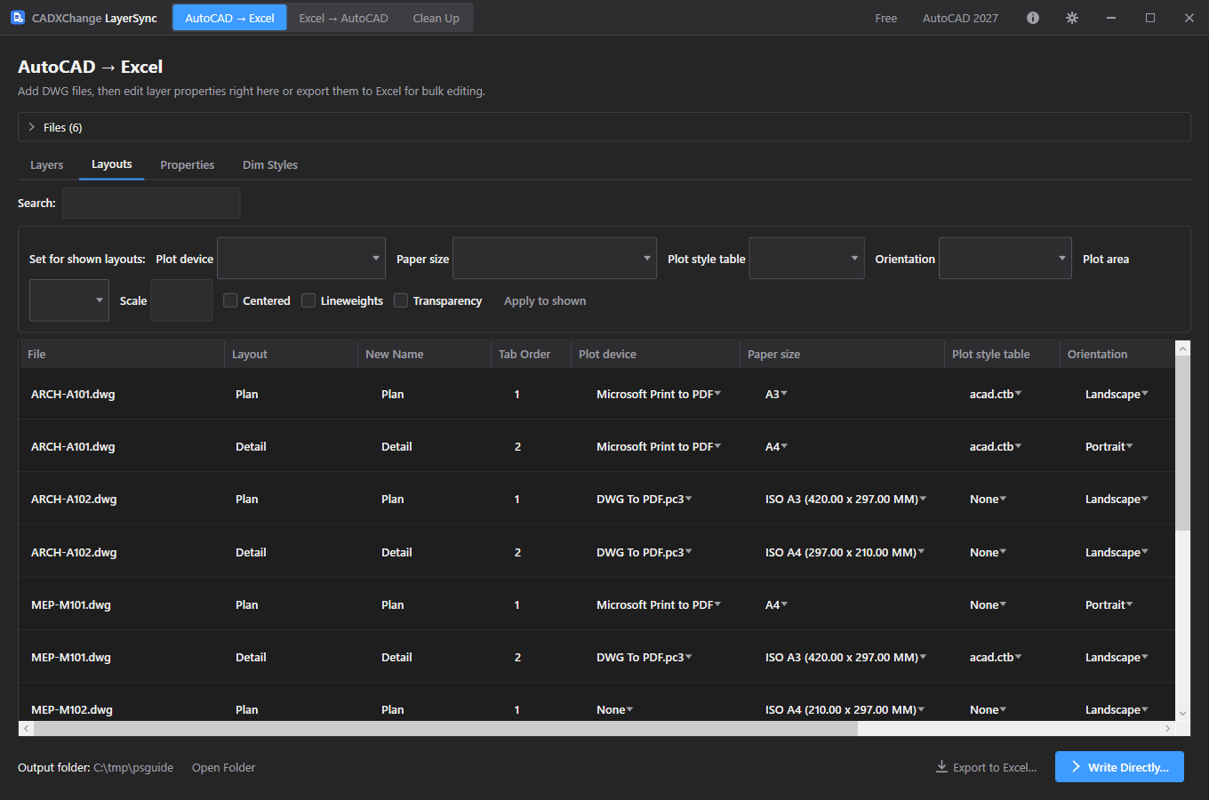Open the Plot style table bulk dropdown
The width and height of the screenshot is (1209, 800).
point(806,259)
